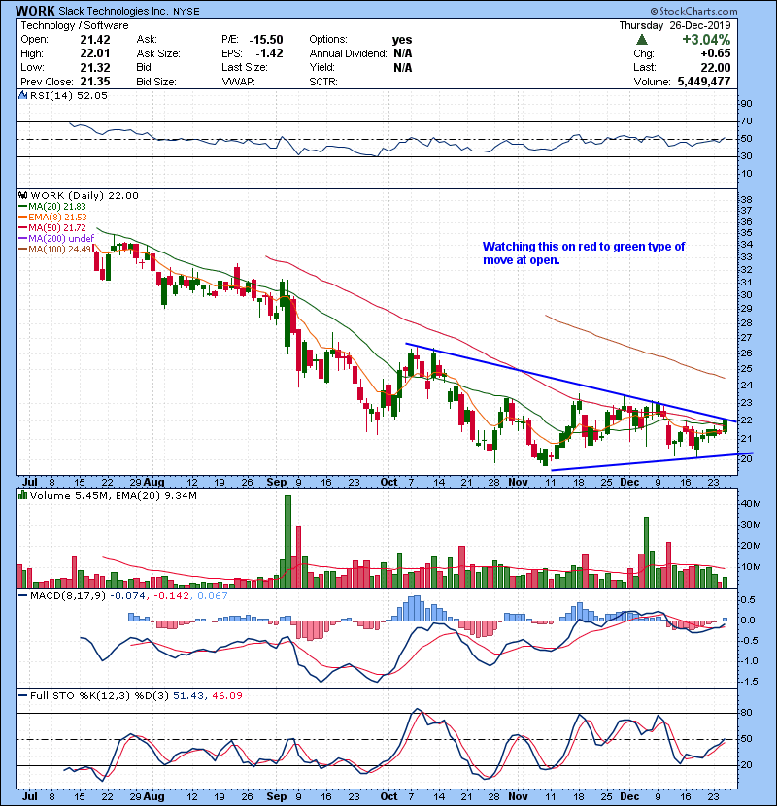Click the Volume figure 5,449,477

click(x=704, y=82)
